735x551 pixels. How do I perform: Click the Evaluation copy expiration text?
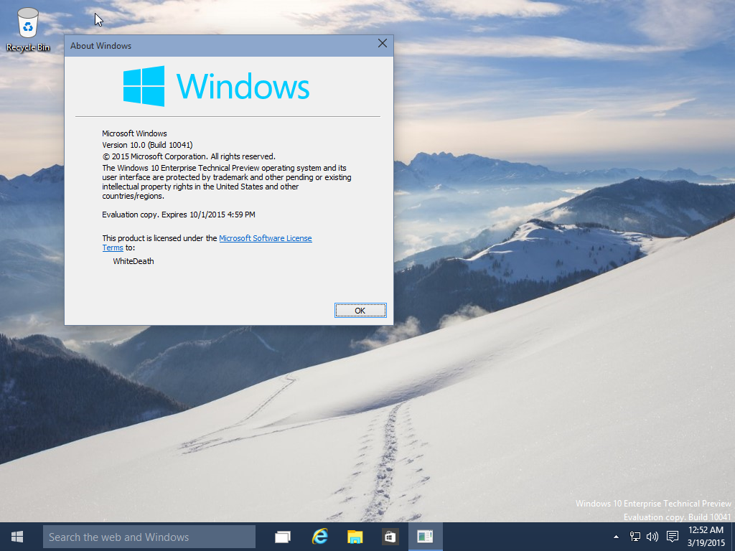179,215
